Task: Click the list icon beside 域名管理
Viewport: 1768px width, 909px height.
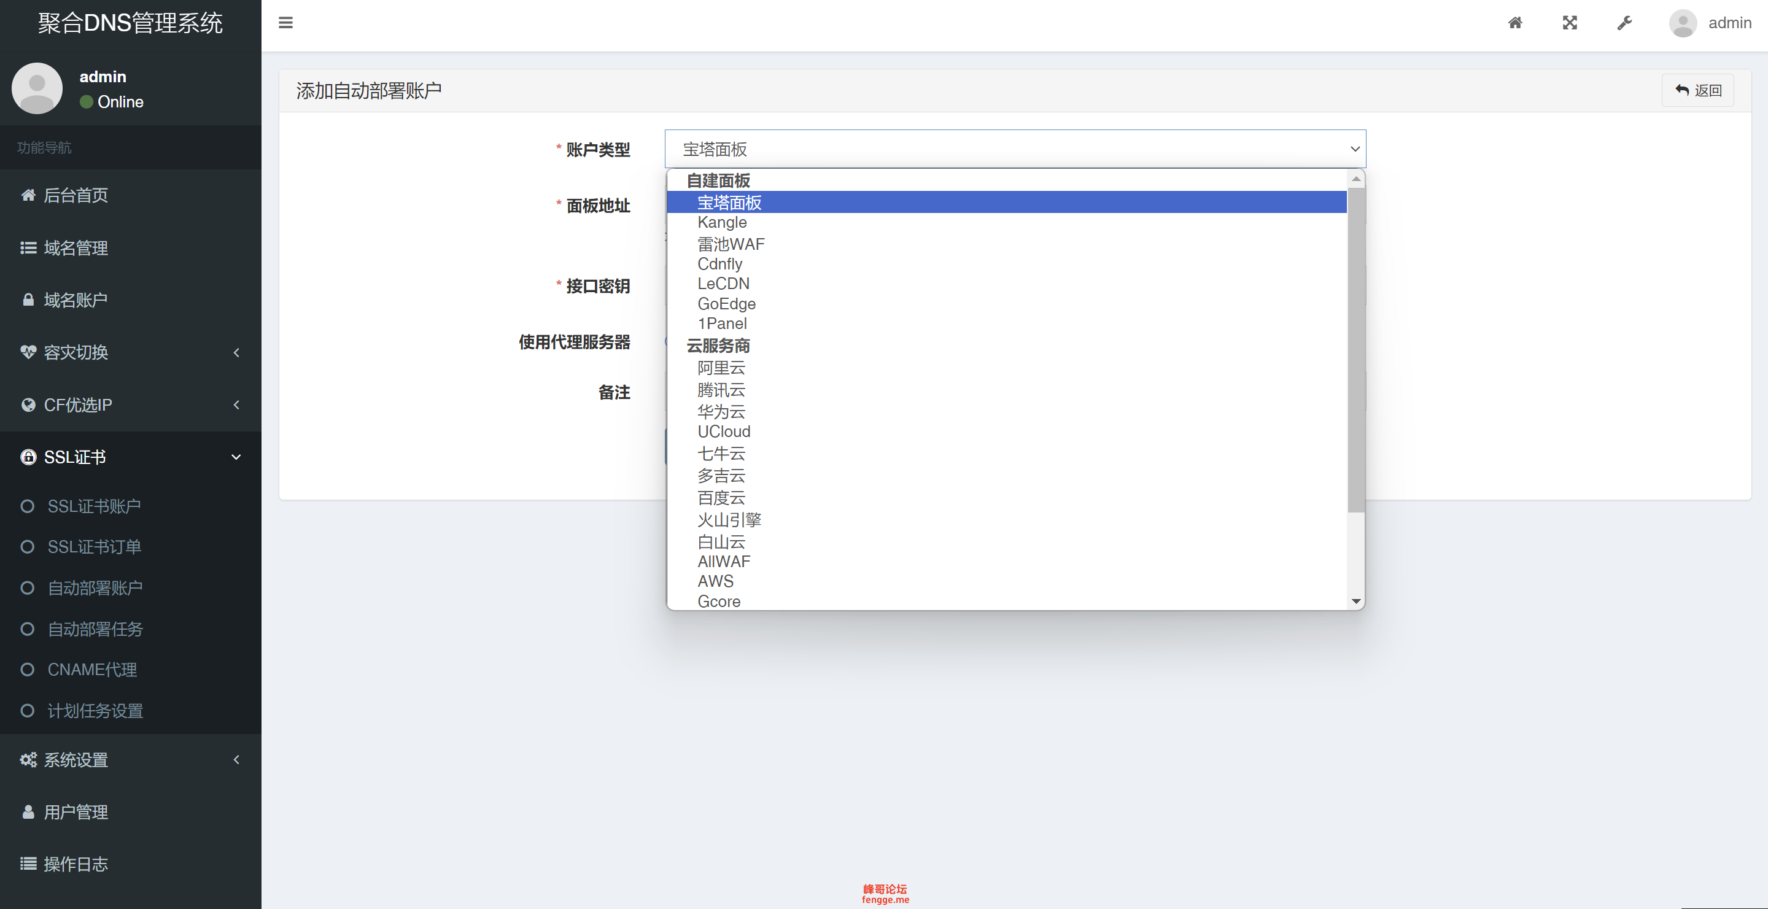Action: [28, 248]
